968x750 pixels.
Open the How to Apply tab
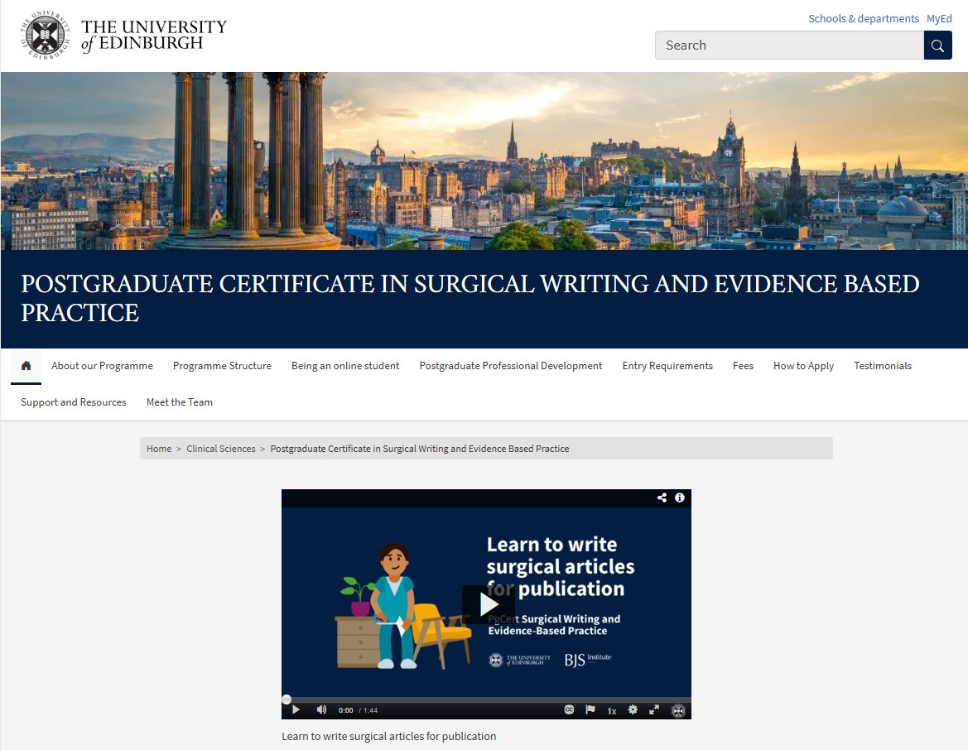tap(803, 365)
